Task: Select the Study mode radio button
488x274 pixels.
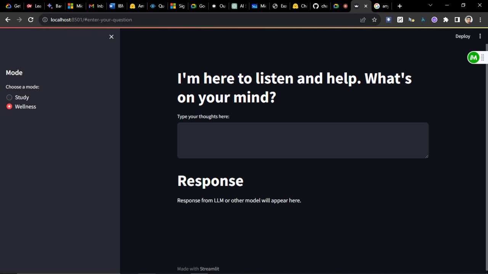Action: click(10, 98)
